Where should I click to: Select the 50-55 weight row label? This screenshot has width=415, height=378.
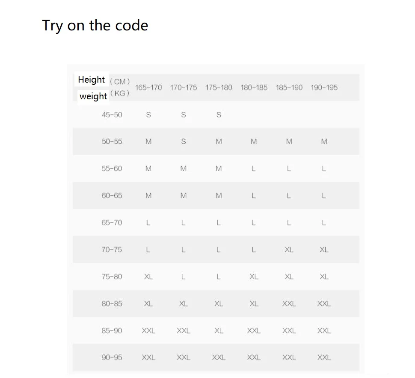click(x=112, y=141)
